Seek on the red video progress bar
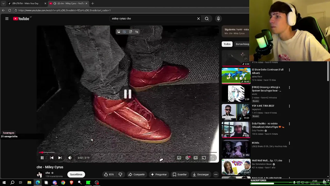Screen dimensions: 330x186 [x=128, y=152]
